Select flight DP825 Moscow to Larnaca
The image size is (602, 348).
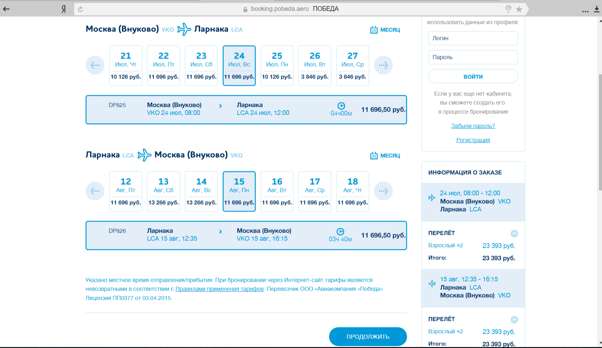pos(246,109)
